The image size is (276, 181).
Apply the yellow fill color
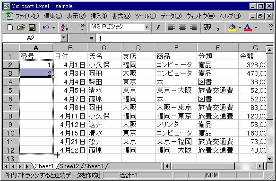pyautogui.click(x=232, y=27)
